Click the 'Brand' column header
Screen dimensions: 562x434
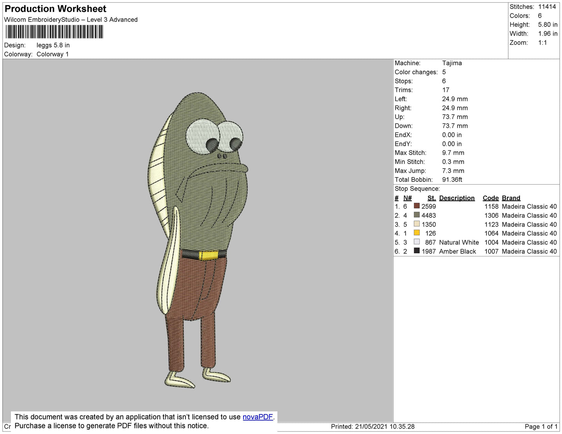coord(511,198)
